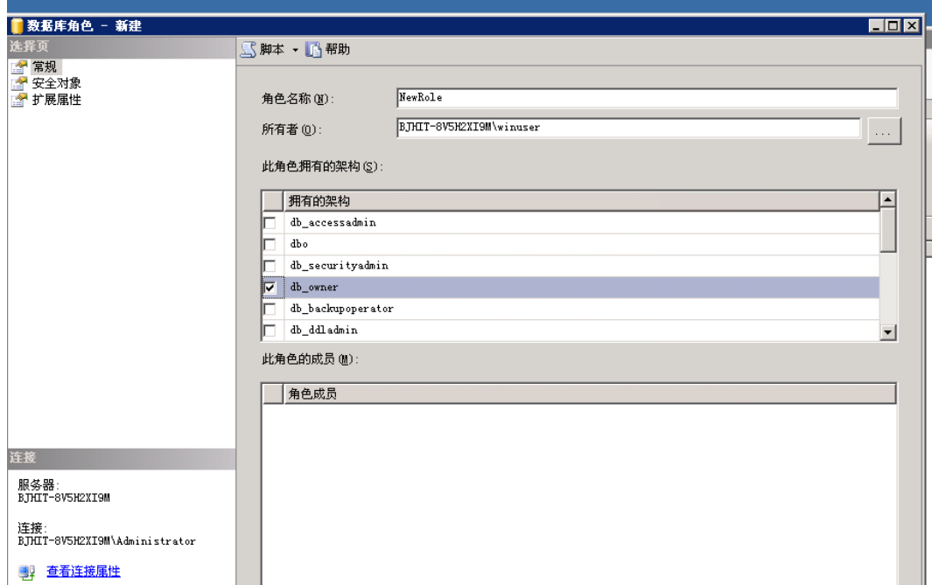
Task: Check the db_ddladmin schema checkbox
Action: [270, 331]
